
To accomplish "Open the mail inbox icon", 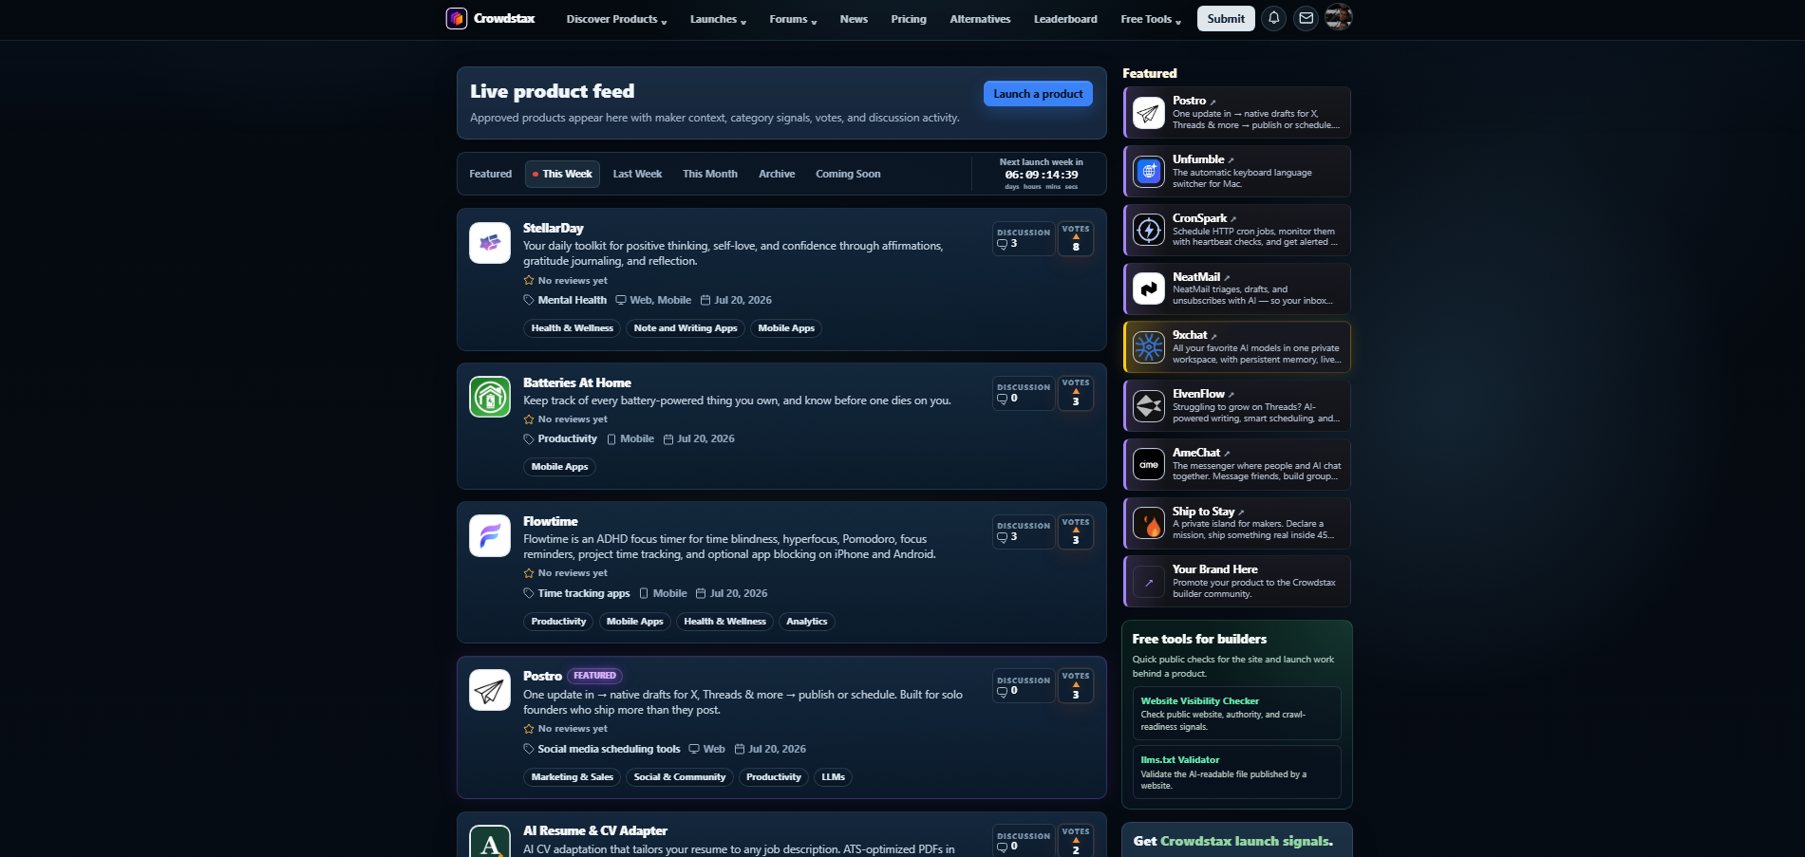I will (x=1307, y=18).
